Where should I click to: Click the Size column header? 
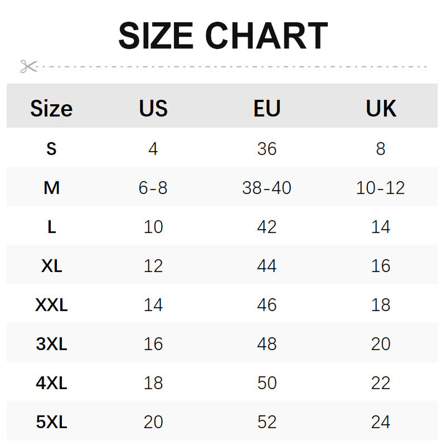51,108
